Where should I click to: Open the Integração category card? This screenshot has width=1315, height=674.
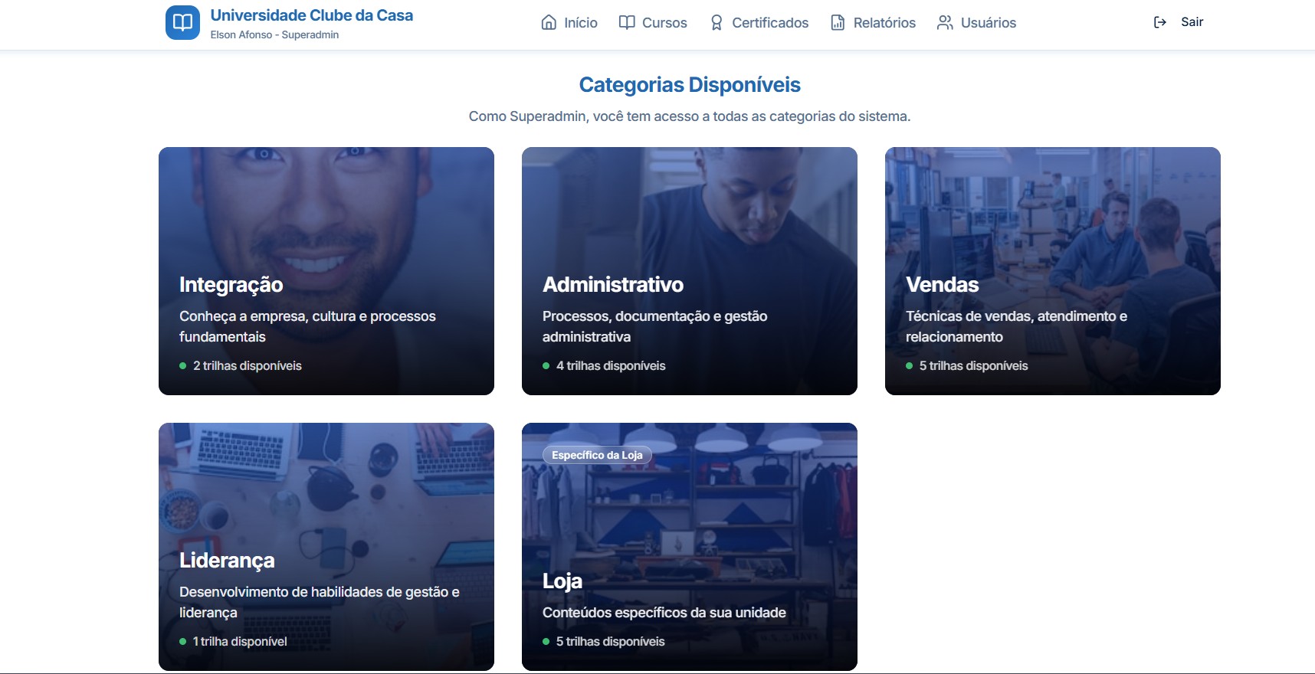click(x=326, y=271)
